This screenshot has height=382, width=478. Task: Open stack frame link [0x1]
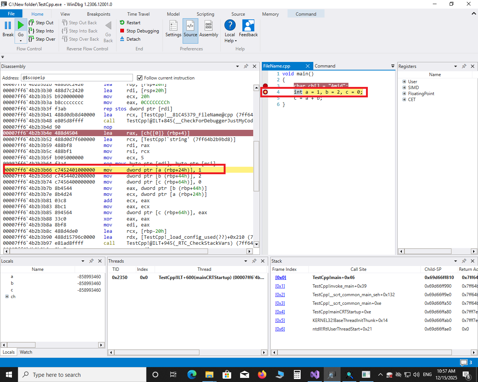[x=280, y=286]
